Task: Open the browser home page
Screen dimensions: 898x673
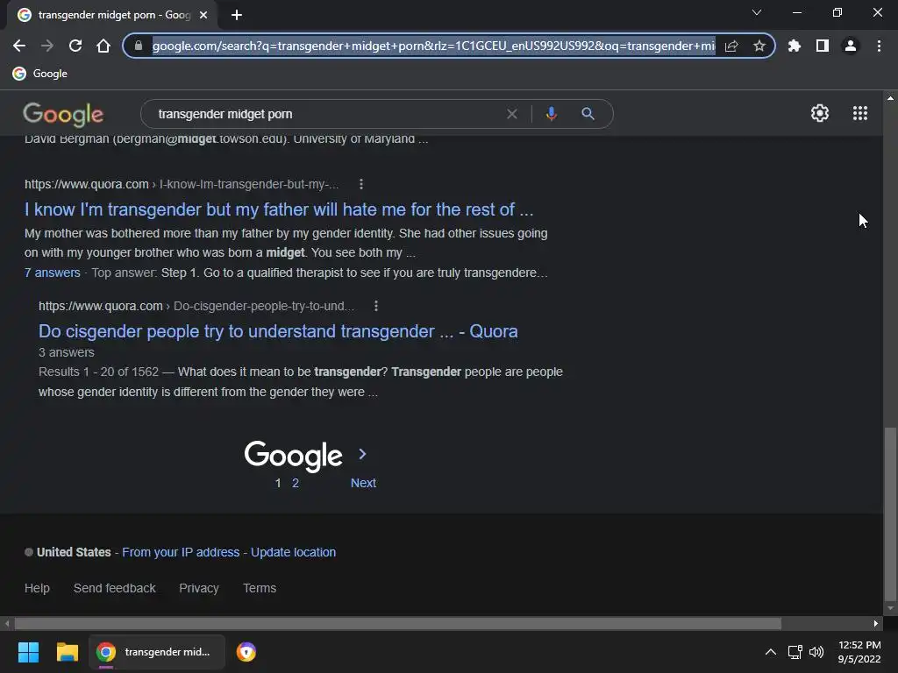Action: coord(103,46)
